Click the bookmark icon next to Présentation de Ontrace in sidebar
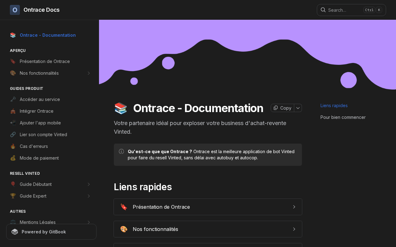Viewport: 396px width, 247px height. [x=13, y=61]
